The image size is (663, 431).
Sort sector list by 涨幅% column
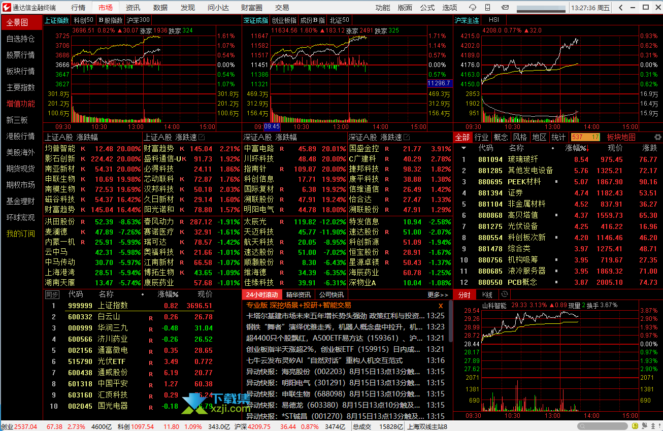577,148
